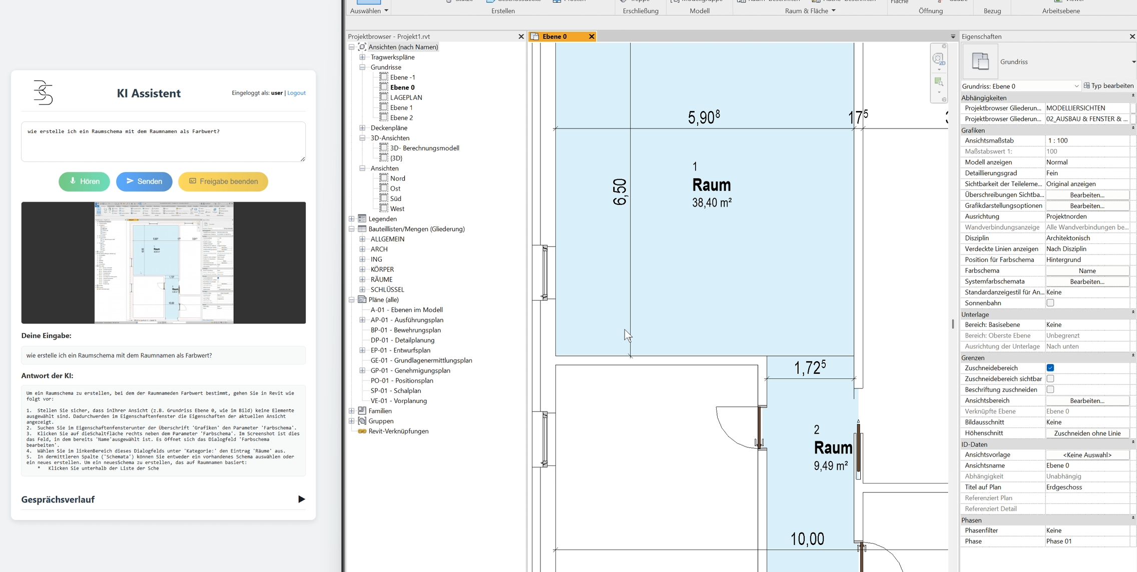Click the zoom region navigation icon
The width and height of the screenshot is (1137, 572).
(x=938, y=81)
